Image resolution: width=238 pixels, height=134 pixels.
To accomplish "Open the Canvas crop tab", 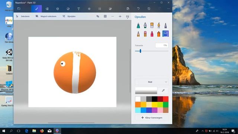I will tap(100, 9).
